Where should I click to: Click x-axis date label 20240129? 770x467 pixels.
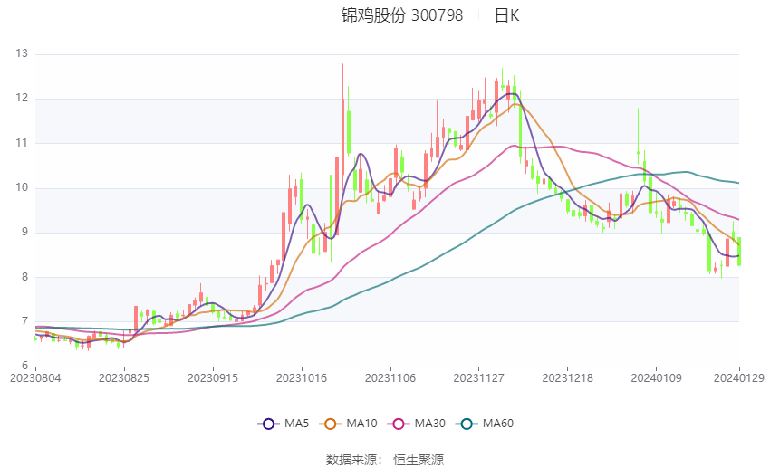tap(739, 378)
